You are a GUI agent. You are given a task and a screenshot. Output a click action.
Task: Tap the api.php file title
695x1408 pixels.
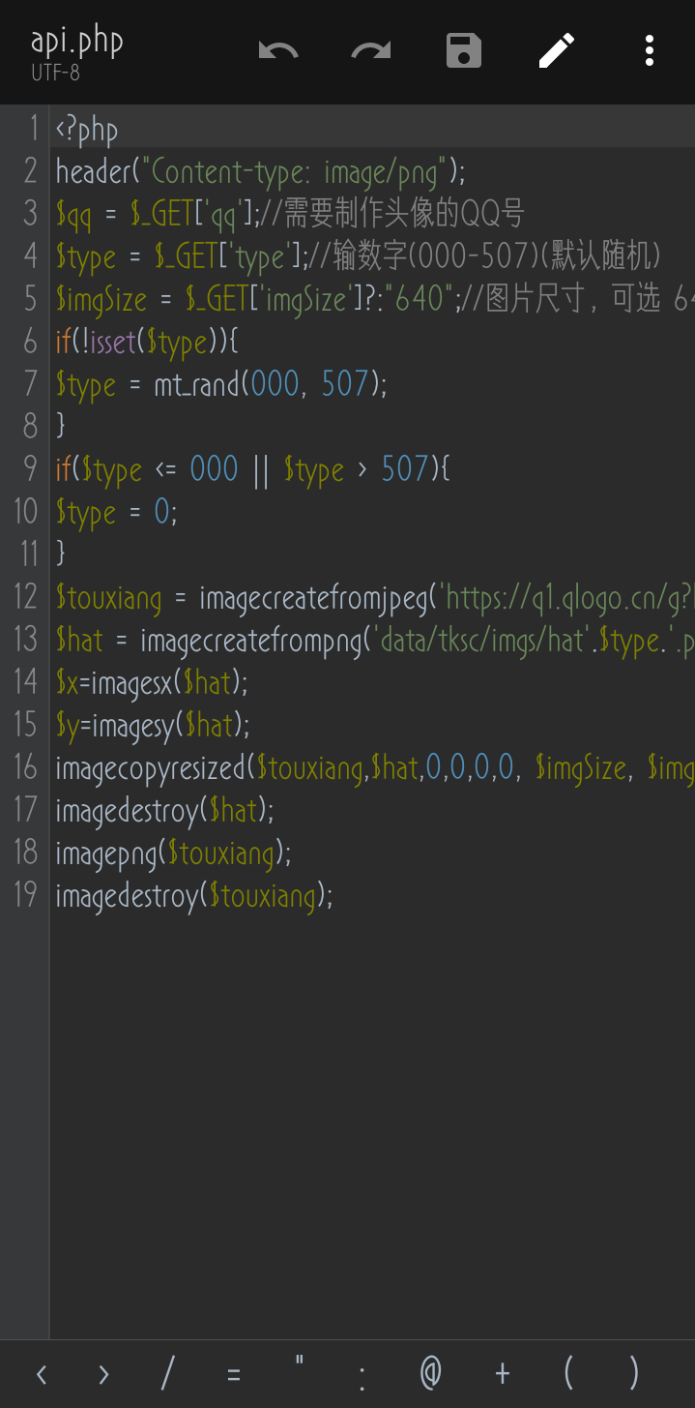pos(77,43)
